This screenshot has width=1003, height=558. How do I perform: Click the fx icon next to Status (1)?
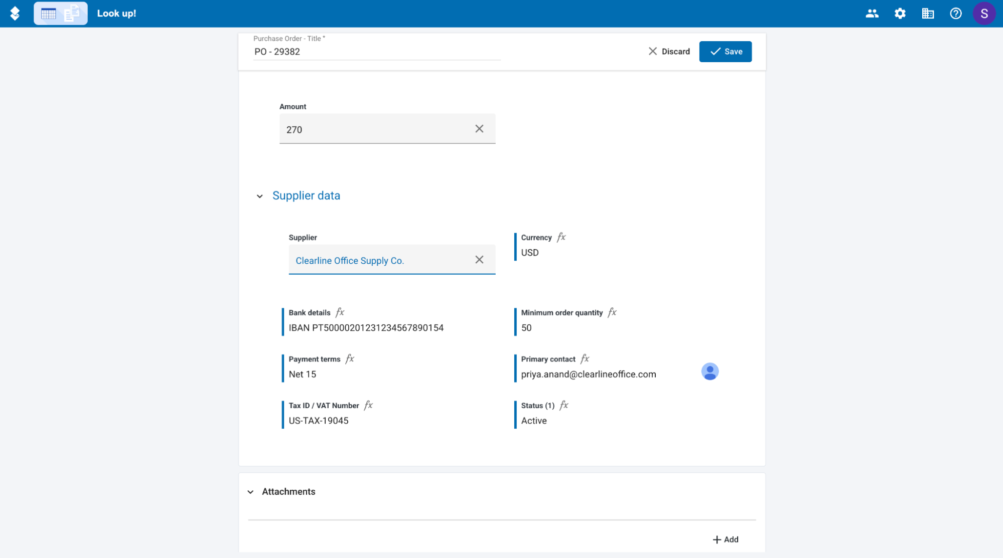[564, 405]
